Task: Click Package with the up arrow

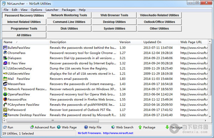Action: (147, 127)
